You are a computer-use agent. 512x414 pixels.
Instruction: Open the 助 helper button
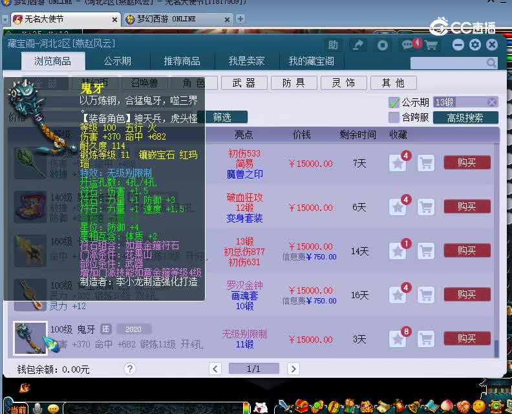pos(333,45)
